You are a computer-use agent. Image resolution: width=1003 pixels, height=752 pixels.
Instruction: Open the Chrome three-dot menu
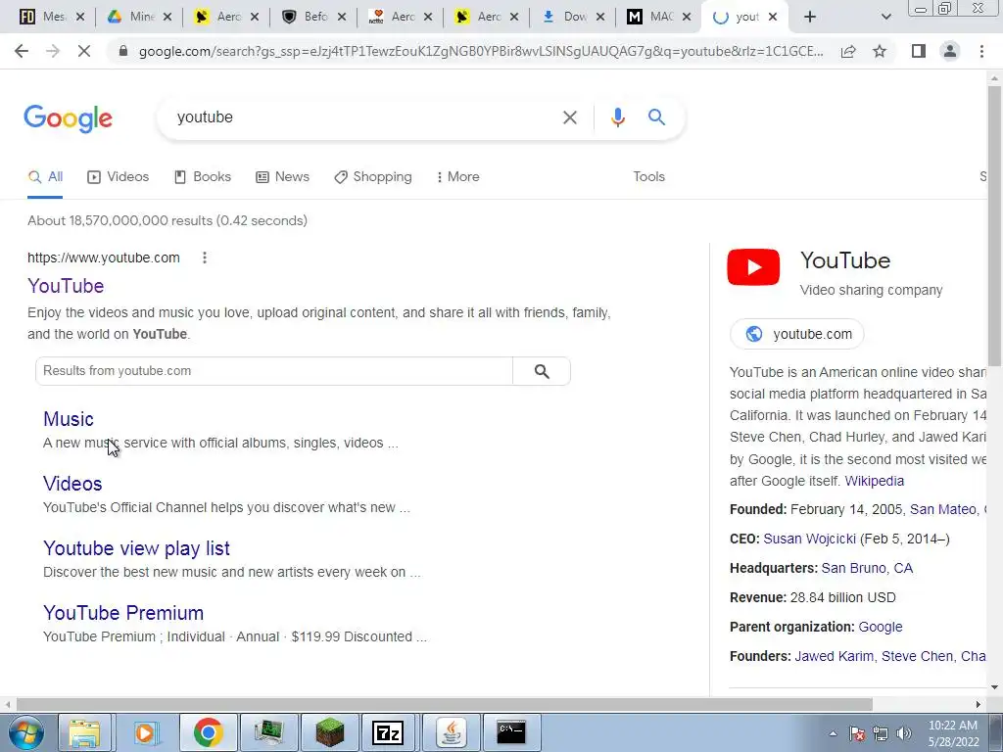[x=981, y=51]
